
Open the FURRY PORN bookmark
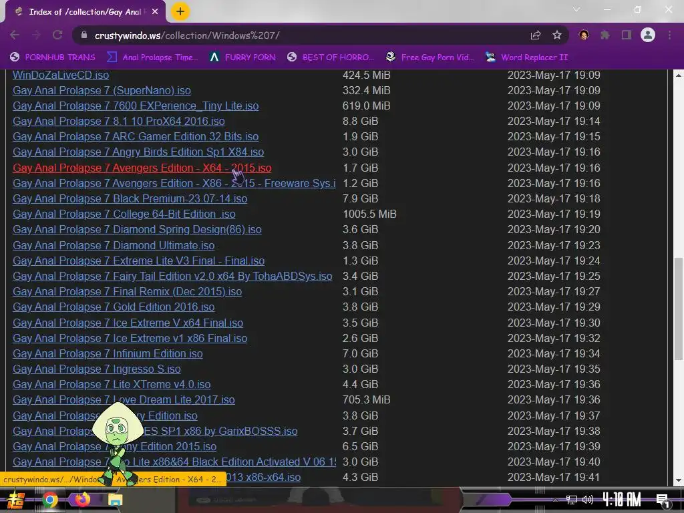(x=242, y=57)
